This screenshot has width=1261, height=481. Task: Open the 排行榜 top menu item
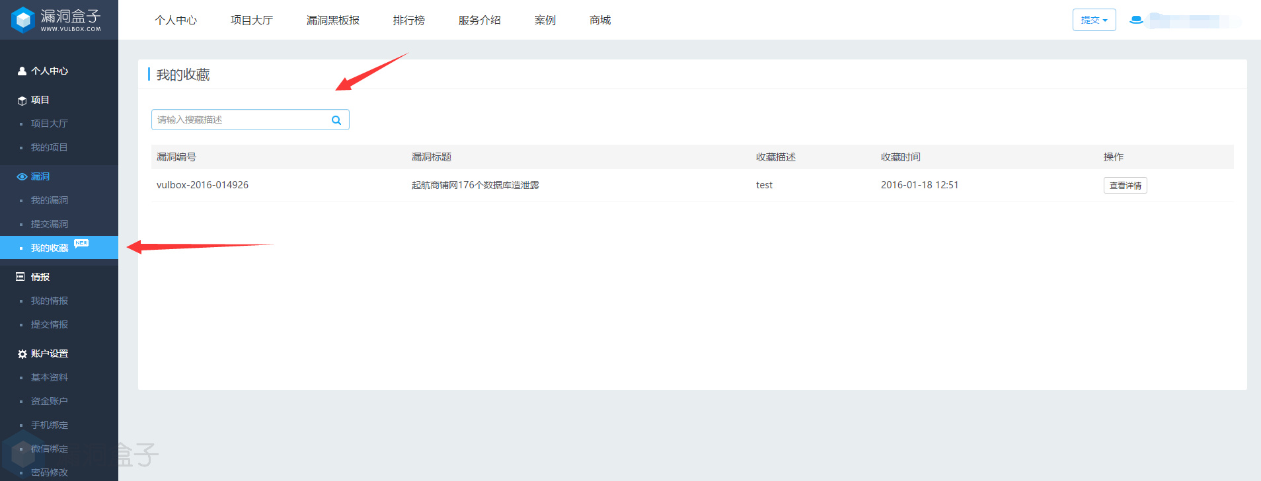point(408,20)
